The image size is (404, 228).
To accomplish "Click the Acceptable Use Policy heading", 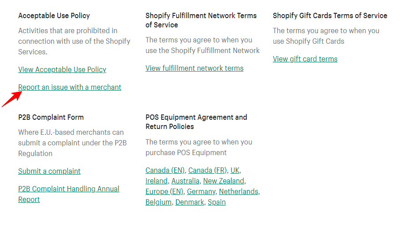I will (x=54, y=15).
